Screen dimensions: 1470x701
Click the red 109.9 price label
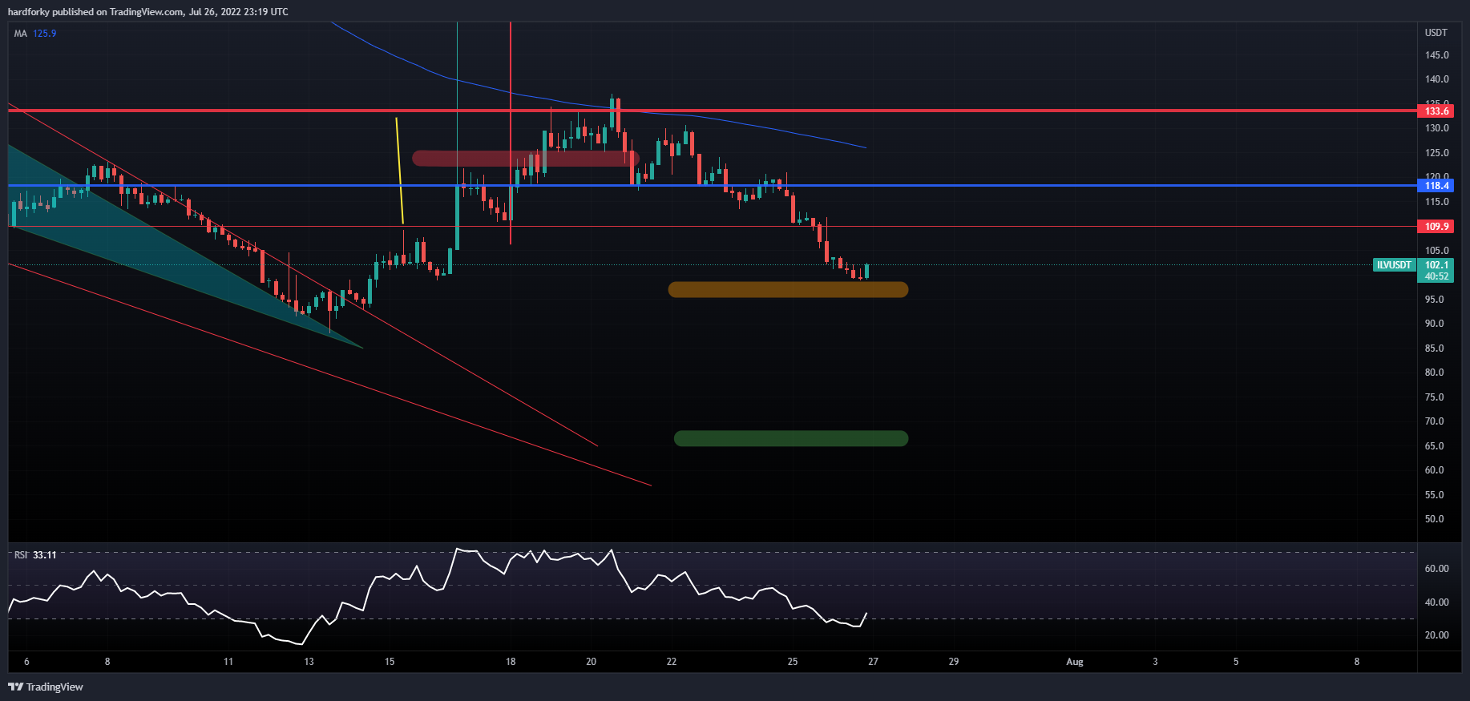click(x=1436, y=226)
